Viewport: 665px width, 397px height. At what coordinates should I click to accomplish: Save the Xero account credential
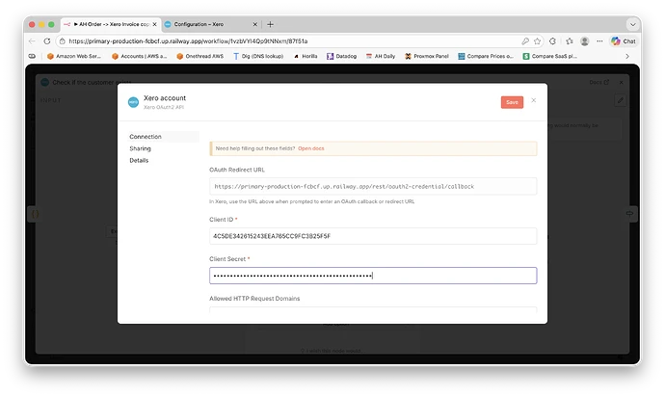[512, 102]
